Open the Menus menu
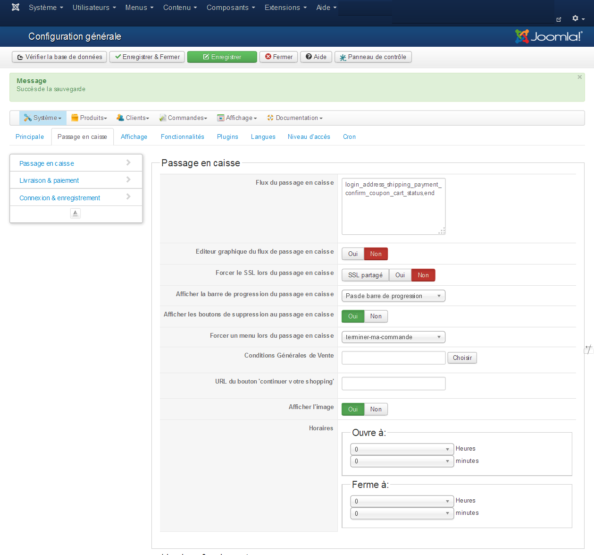Image resolution: width=594 pixels, height=555 pixels. tap(139, 7)
